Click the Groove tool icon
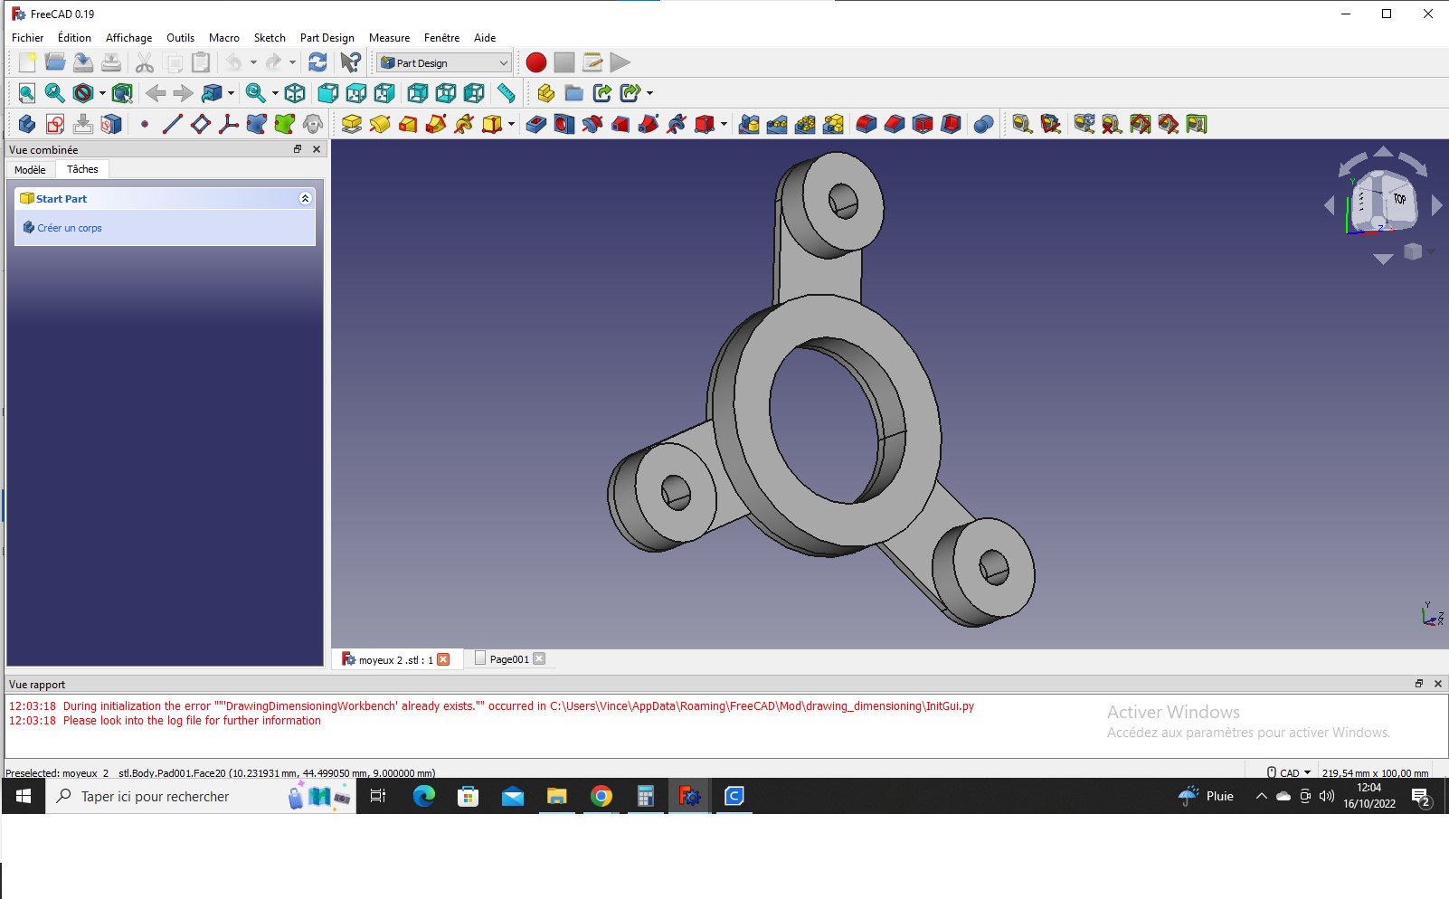Viewport: 1449px width, 899px height. click(x=592, y=124)
